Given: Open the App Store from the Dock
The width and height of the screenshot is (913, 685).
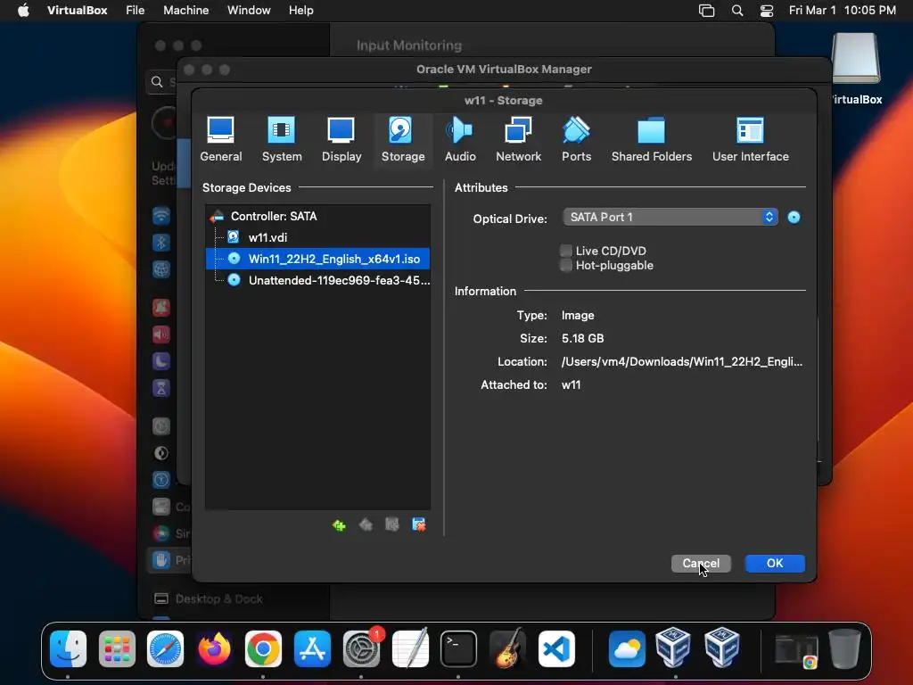Looking at the screenshot, I should click(312, 649).
